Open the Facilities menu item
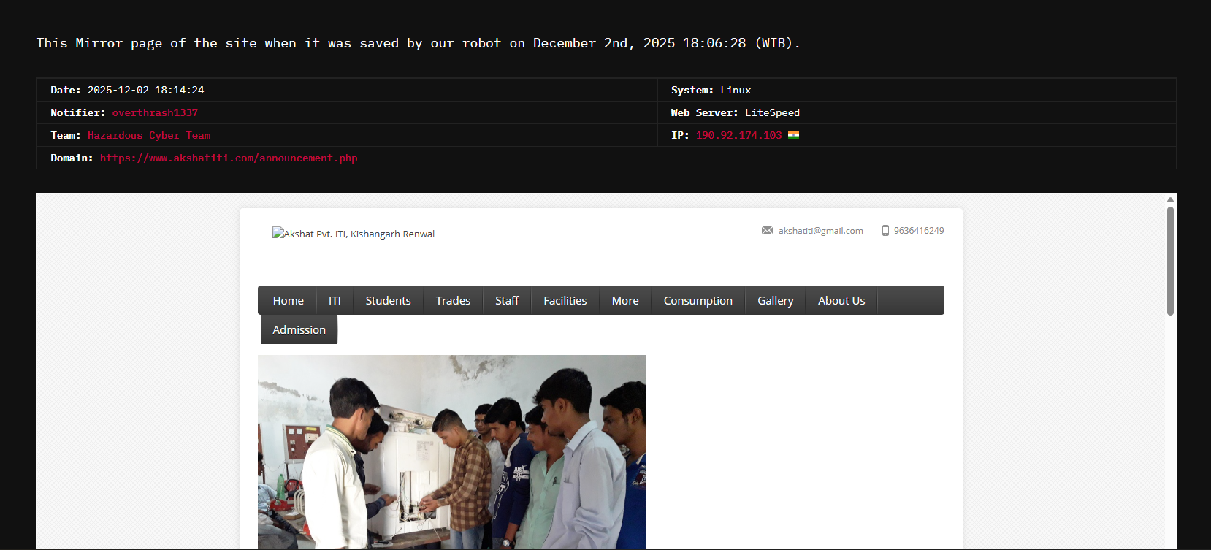 565,300
